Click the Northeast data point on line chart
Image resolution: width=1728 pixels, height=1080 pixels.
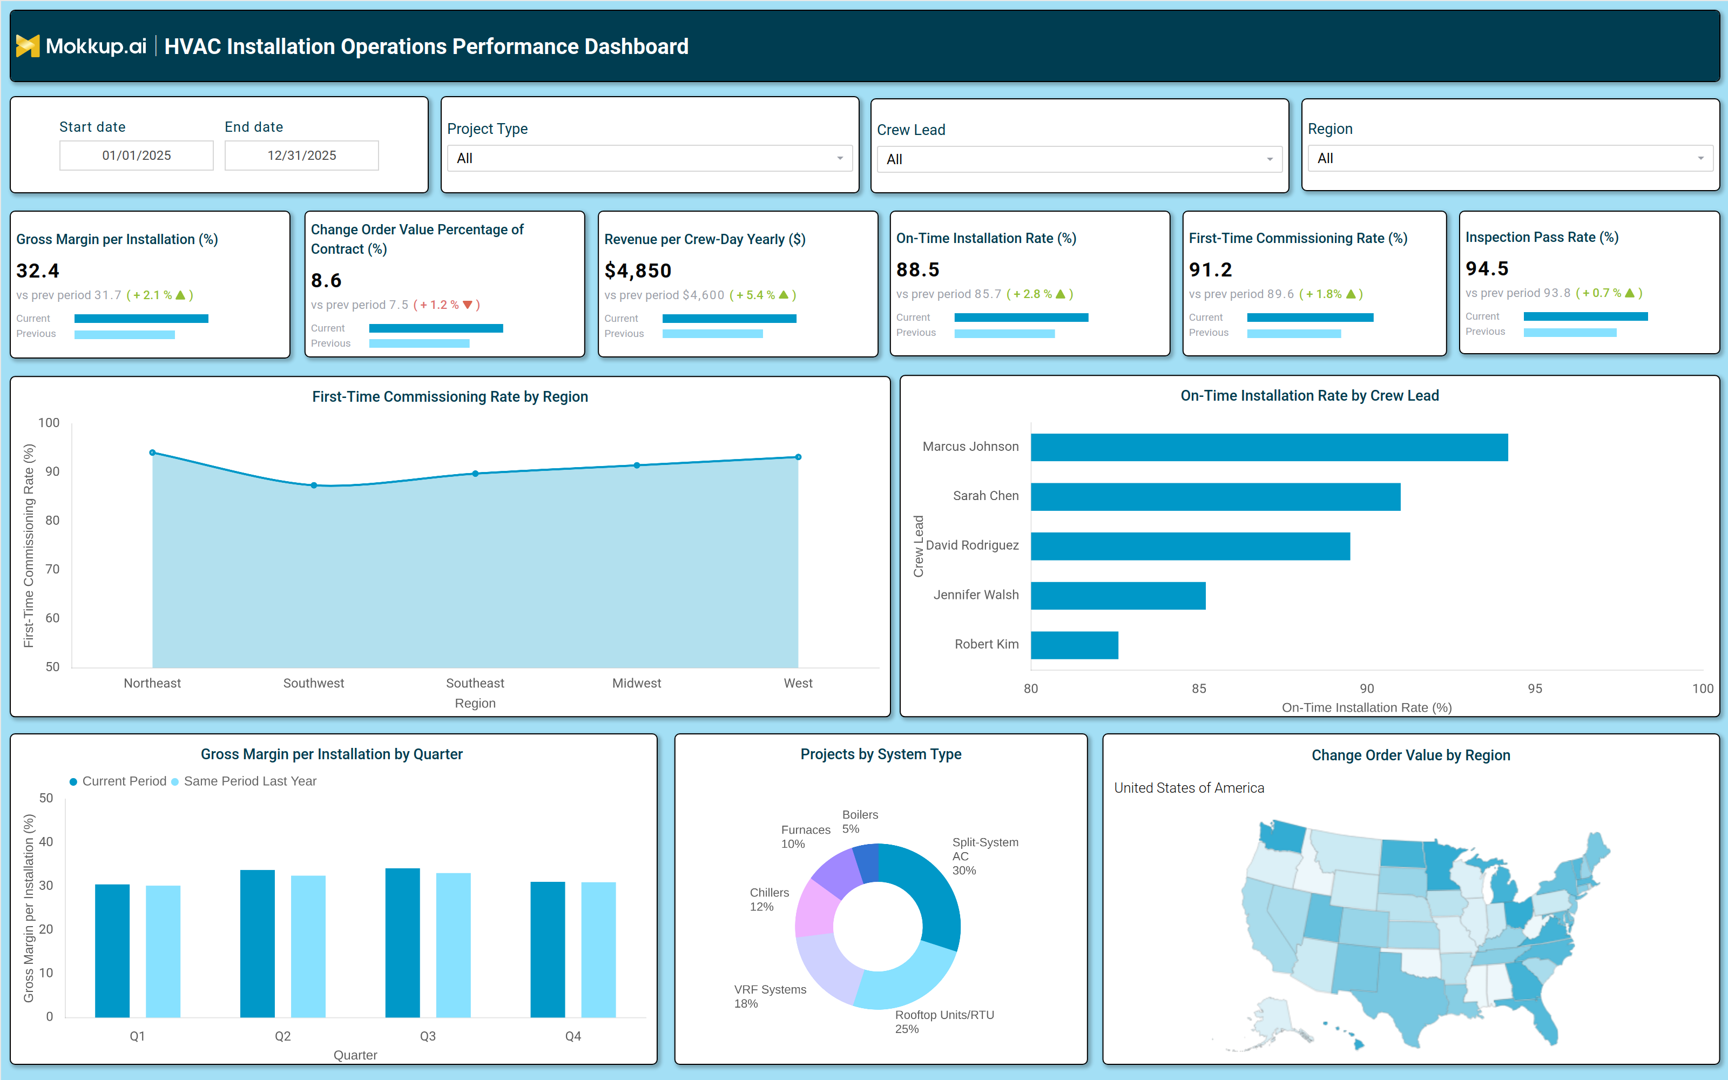tap(152, 453)
